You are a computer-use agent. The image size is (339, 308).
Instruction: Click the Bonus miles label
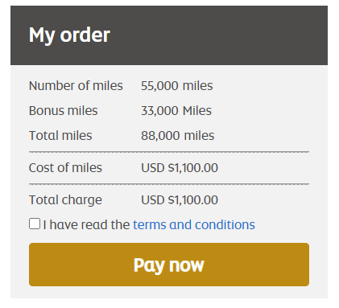point(64,111)
